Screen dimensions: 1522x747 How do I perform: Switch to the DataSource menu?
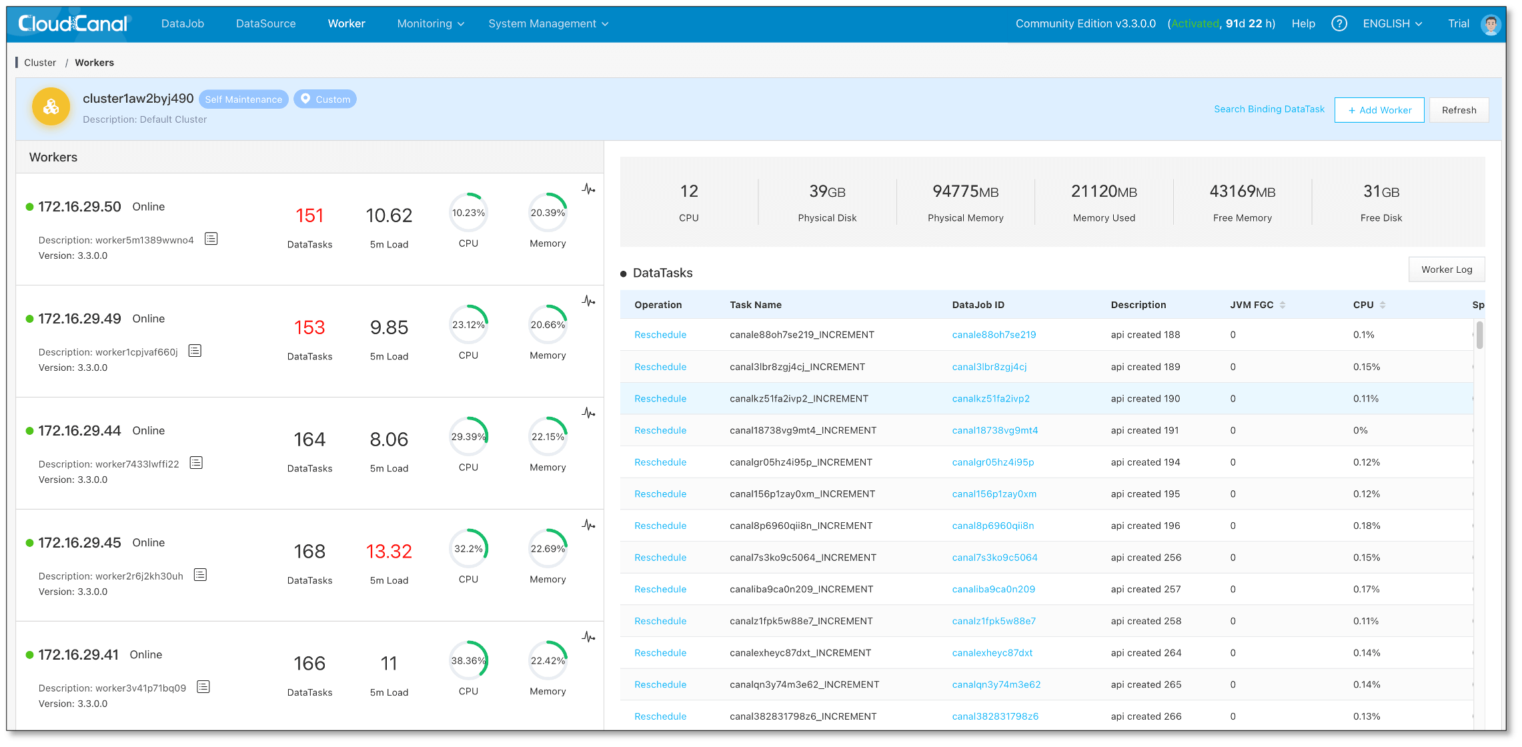point(265,24)
